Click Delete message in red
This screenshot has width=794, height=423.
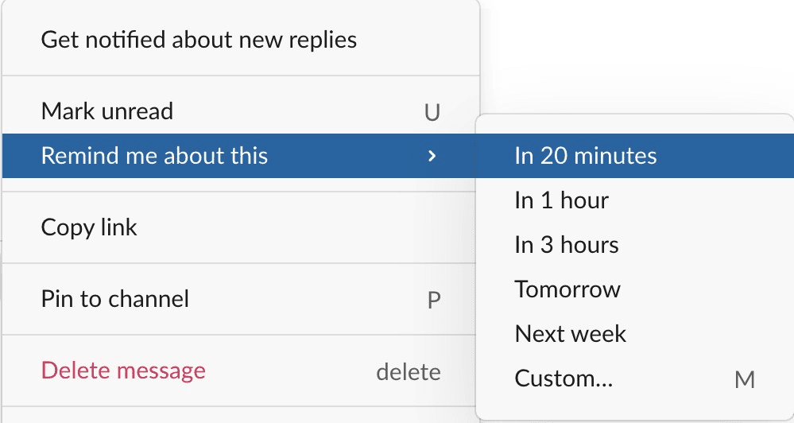(x=241, y=371)
